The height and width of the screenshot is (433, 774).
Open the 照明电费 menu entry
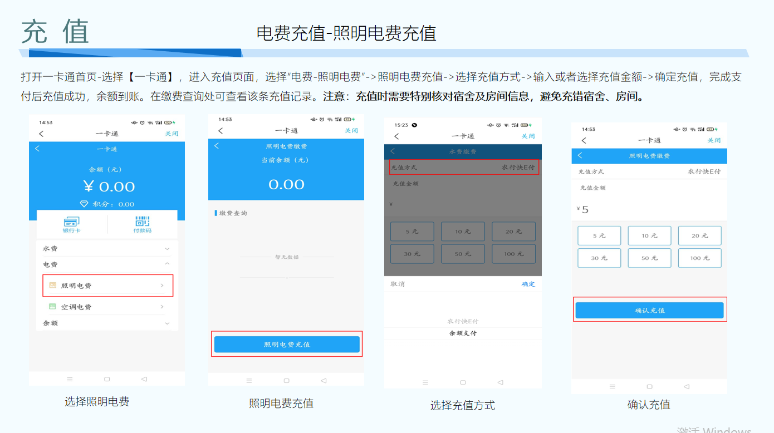coord(107,286)
